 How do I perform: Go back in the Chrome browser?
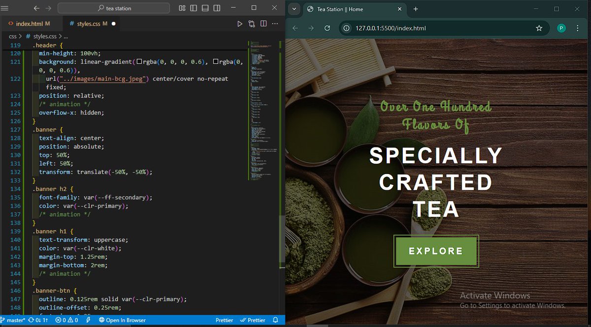[x=295, y=28]
